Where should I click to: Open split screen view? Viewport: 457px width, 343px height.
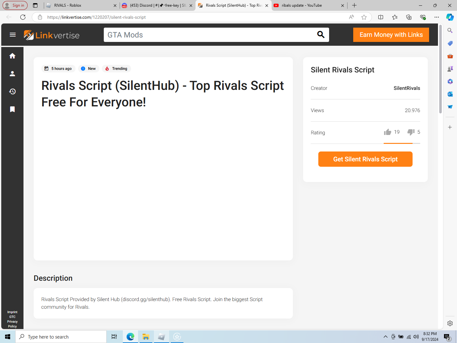pos(381,17)
